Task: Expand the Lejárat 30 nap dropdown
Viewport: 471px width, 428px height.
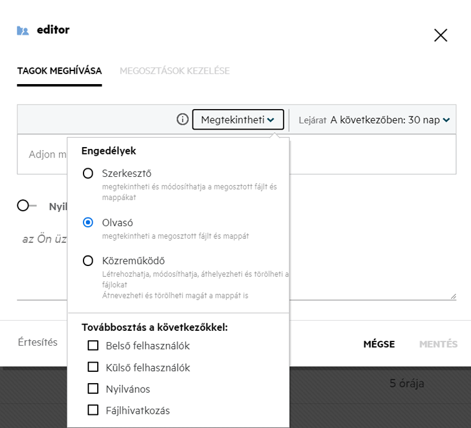Action: pyautogui.click(x=374, y=120)
